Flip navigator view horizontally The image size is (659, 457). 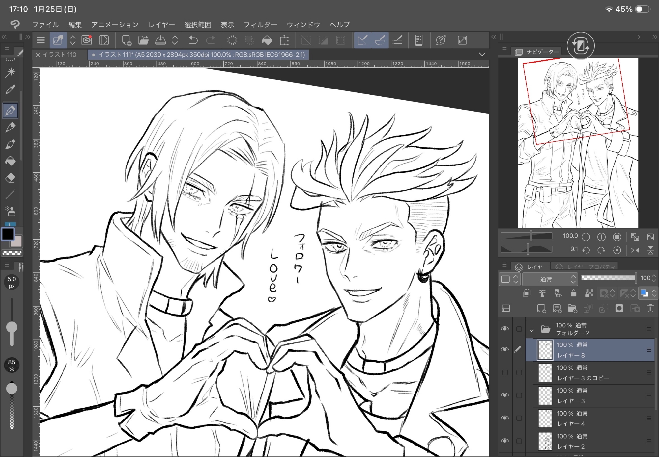coord(635,250)
